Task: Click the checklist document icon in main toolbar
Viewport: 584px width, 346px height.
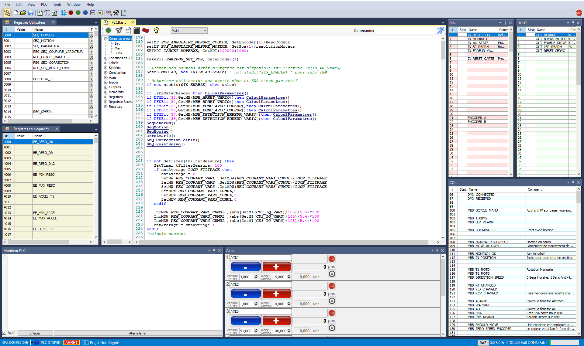Action: 124,13
